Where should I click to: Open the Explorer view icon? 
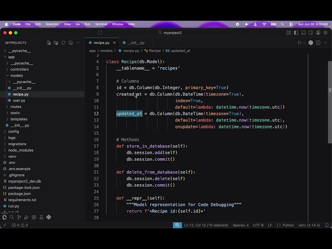click(x=5, y=217)
